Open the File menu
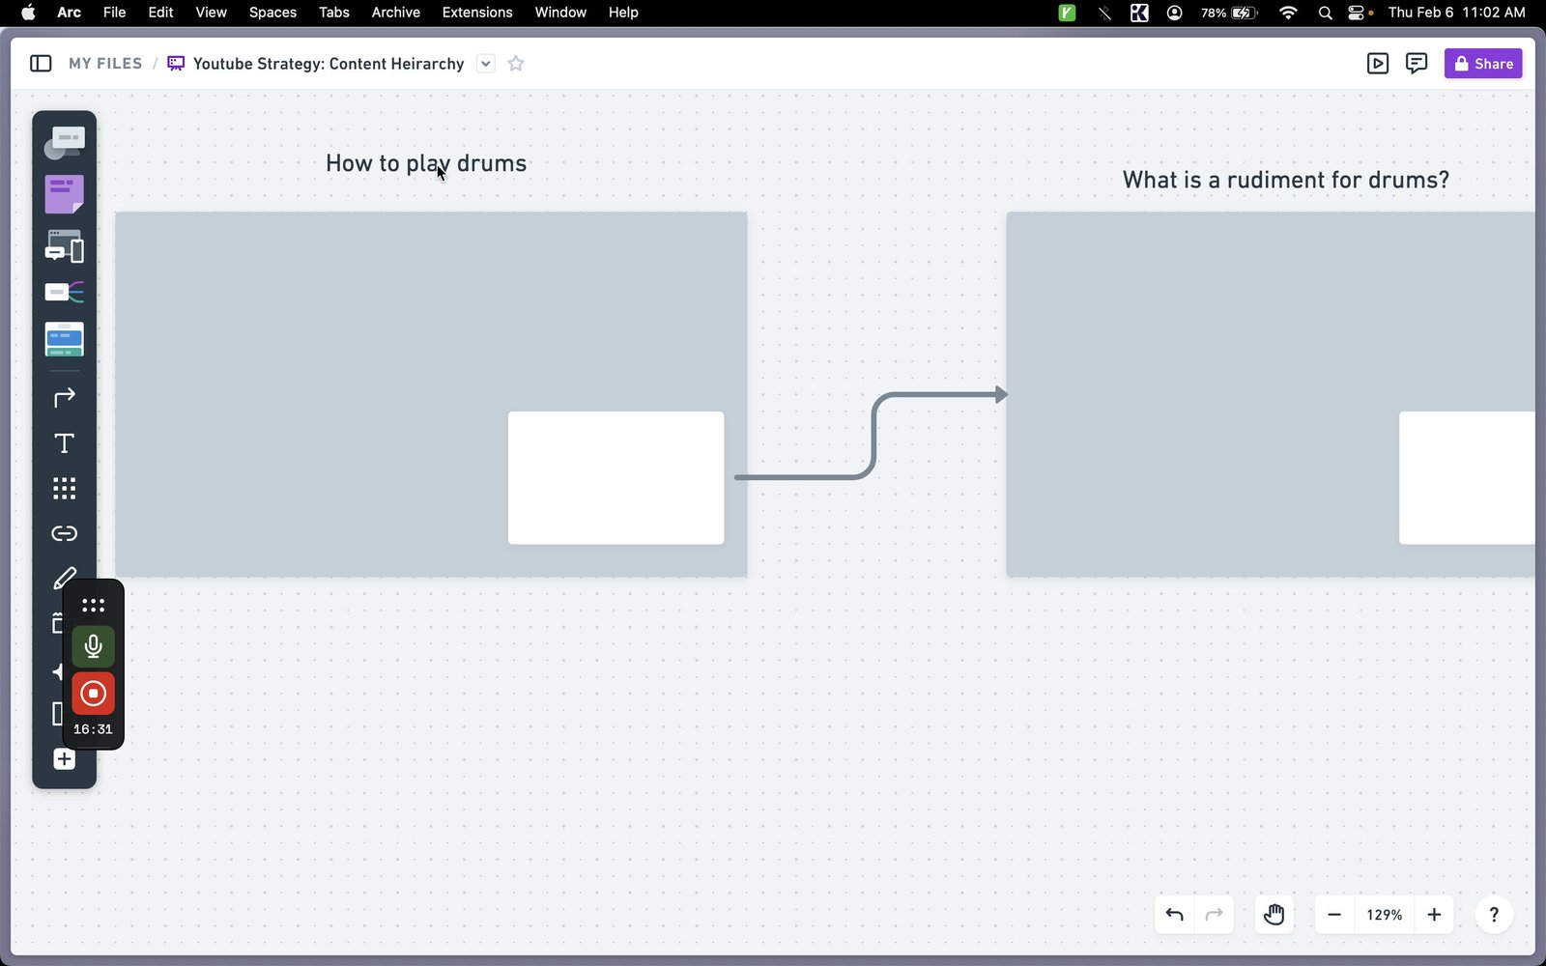Image resolution: width=1546 pixels, height=966 pixels. [114, 13]
